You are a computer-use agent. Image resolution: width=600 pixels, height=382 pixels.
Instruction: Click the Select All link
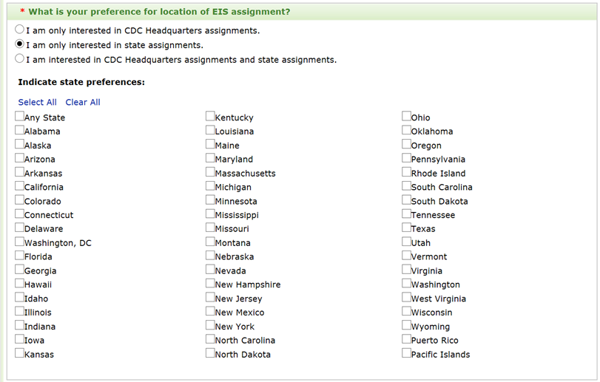tap(37, 102)
